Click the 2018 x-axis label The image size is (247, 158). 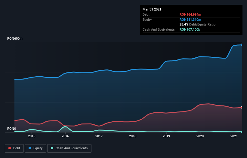coord(133,136)
